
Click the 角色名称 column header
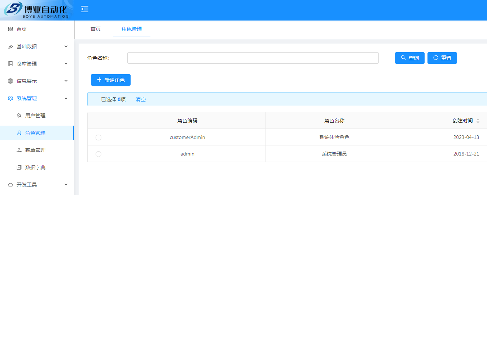click(334, 121)
